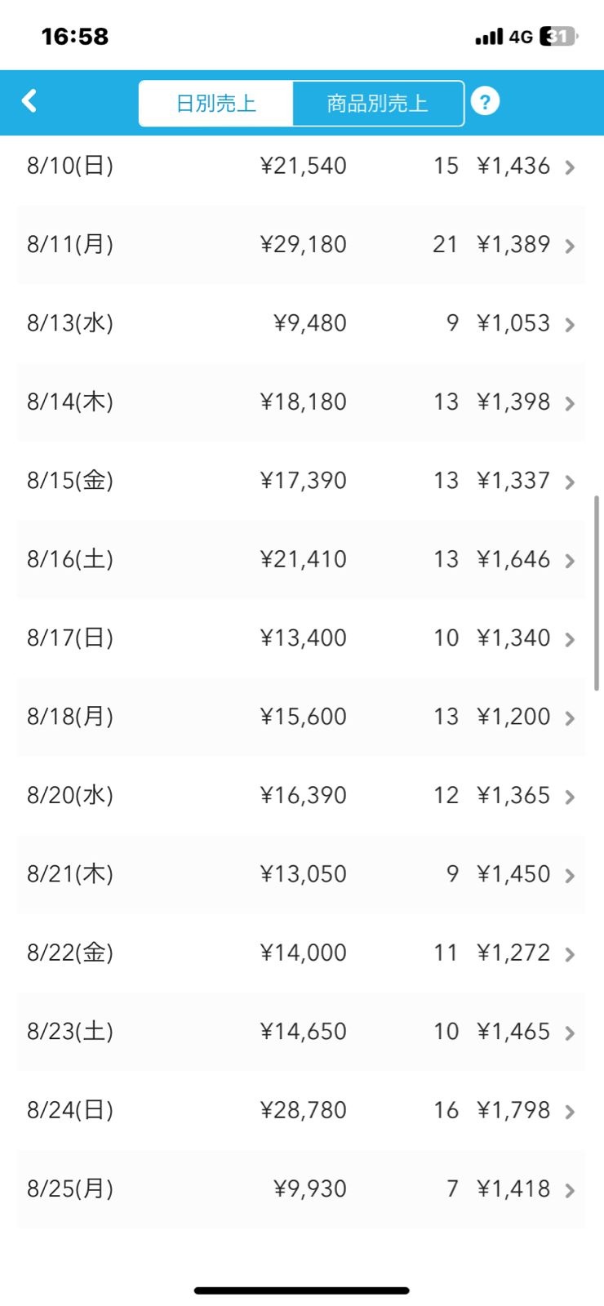Open details chevron for 8/14(木)
The height and width of the screenshot is (1306, 604).
coord(570,403)
